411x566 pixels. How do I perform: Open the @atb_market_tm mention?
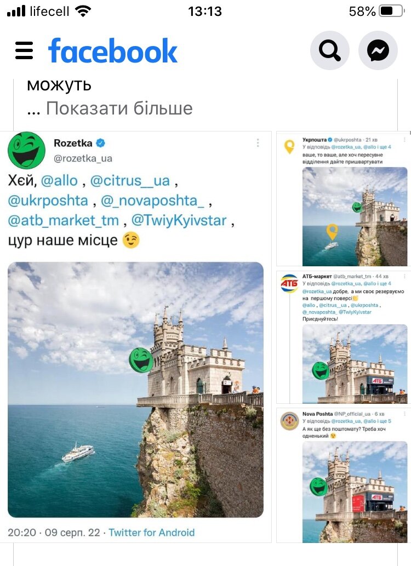tap(63, 220)
